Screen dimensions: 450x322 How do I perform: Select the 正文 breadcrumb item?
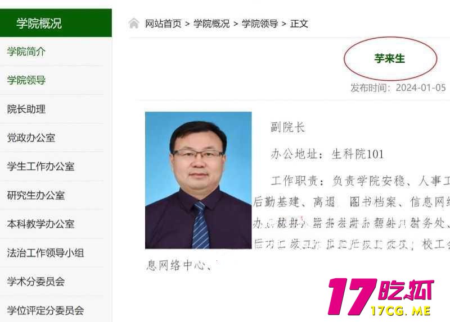point(299,24)
